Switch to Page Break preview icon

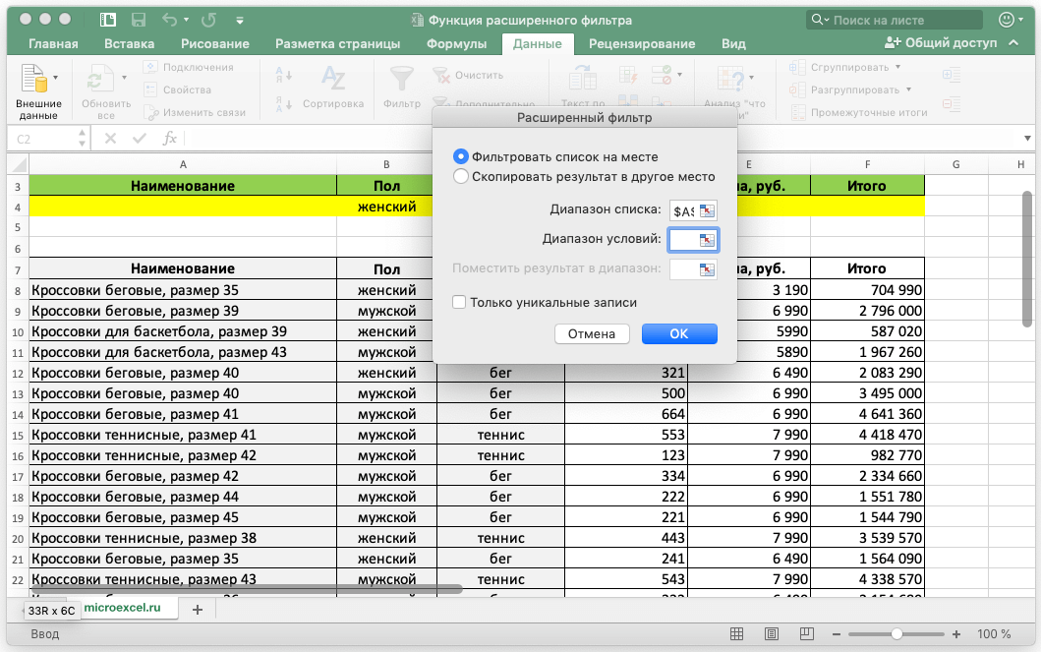tap(807, 634)
